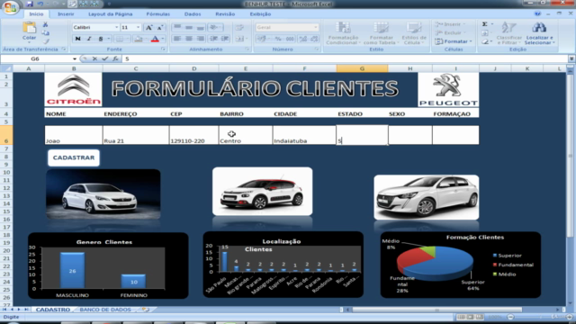576x324 pixels.
Task: Select the FORMAÇAO input cell I6
Action: click(455, 135)
